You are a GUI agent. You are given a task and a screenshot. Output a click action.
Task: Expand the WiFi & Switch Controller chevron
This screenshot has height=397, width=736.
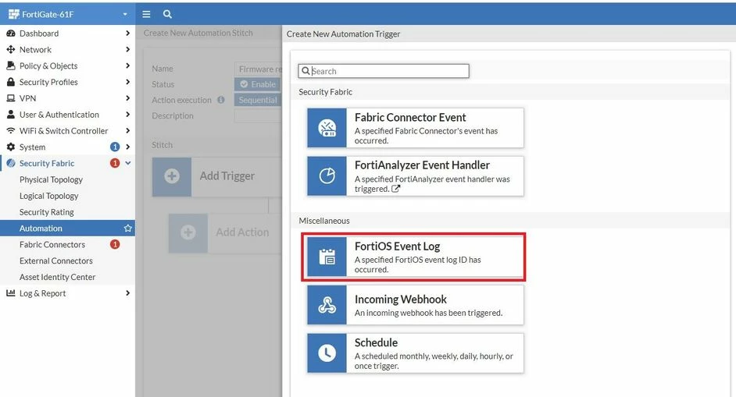coord(127,130)
